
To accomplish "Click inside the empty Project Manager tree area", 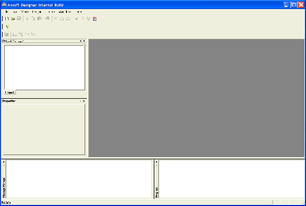I will click(45, 67).
